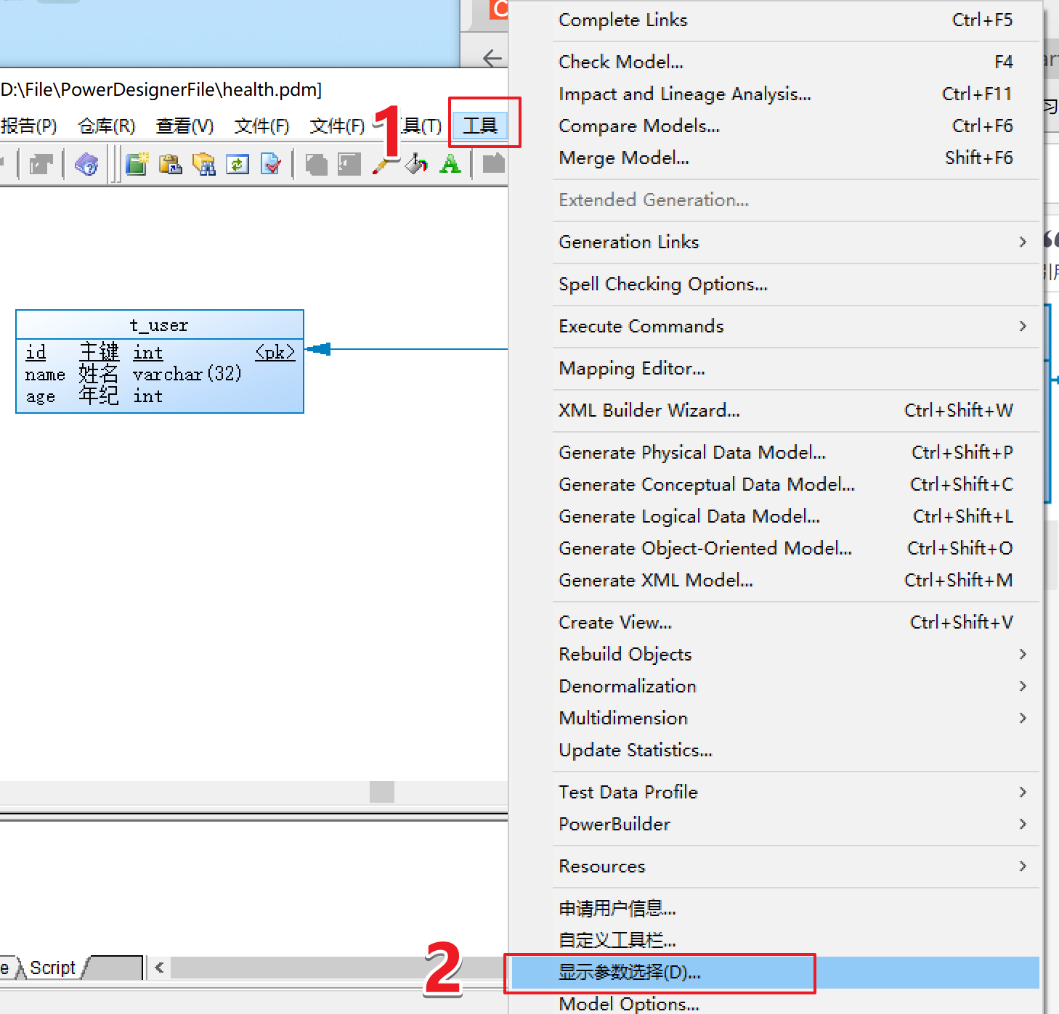Click the green A text style icon
Image resolution: width=1059 pixels, height=1014 pixels.
pos(450,165)
